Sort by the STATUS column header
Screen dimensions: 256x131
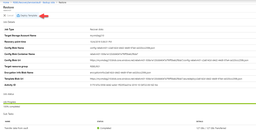click(100, 122)
